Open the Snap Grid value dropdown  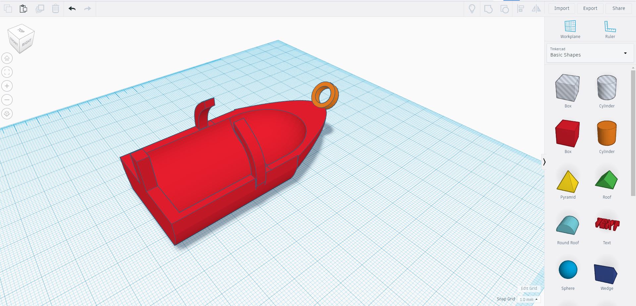(529, 299)
